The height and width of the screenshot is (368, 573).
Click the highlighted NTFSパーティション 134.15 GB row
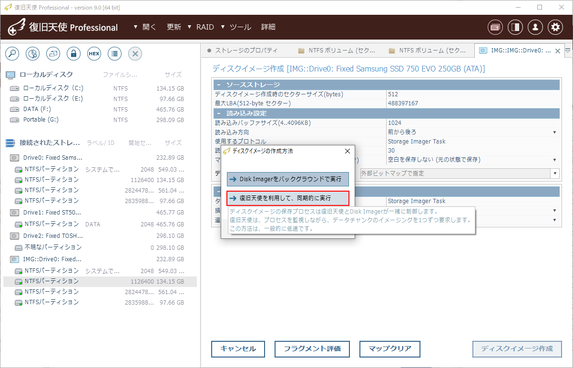[x=100, y=282]
